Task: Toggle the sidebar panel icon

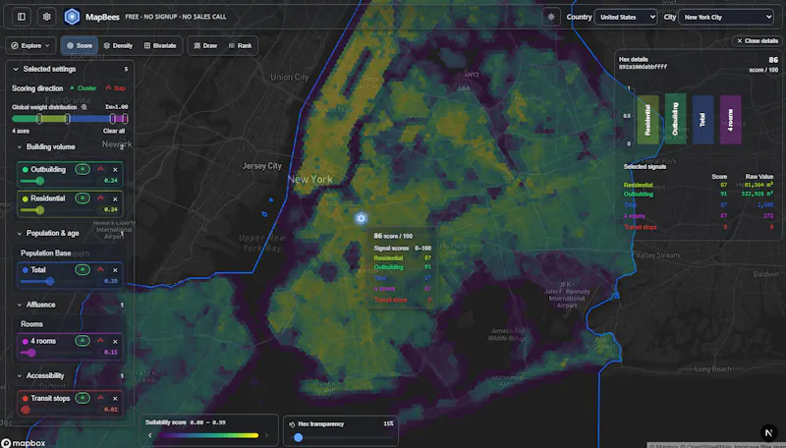Action: (x=22, y=17)
